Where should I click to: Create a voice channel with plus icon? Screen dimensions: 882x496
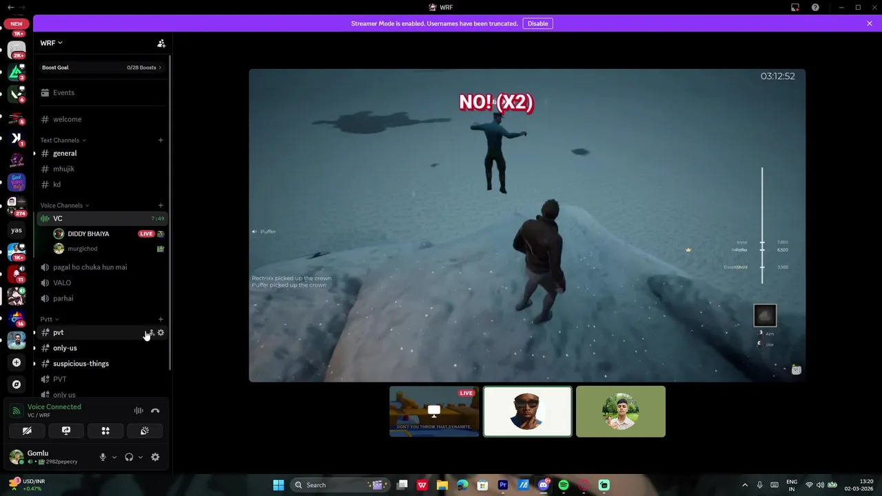161,205
